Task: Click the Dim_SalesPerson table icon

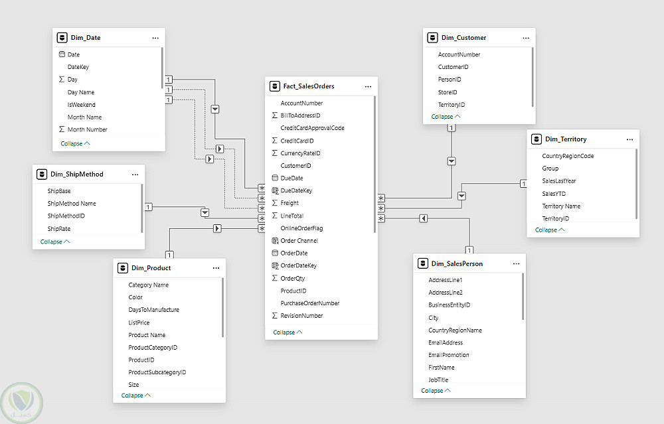Action: [x=422, y=263]
